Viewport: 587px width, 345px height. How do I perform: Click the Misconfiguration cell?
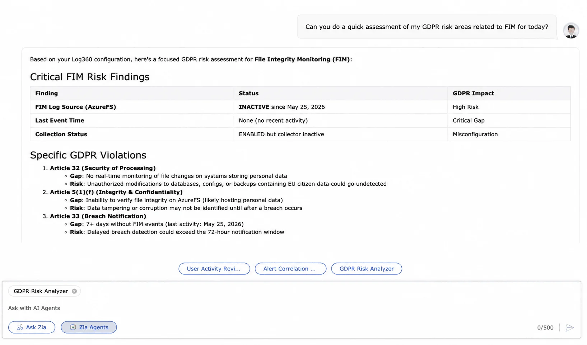click(x=509, y=134)
